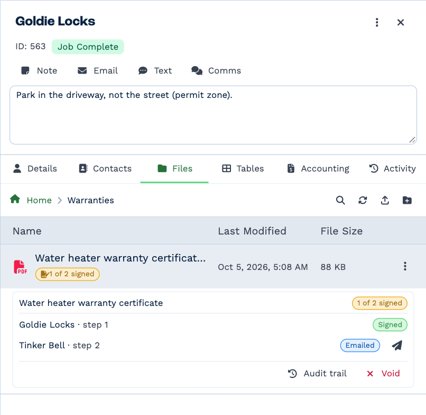Click the card's 1 of 2 signed badge
426x415 pixels.
pyautogui.click(x=379, y=303)
